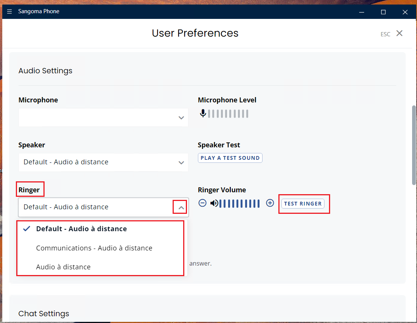Click the Ringer label
Screen dimensions: 417x323
(x=29, y=190)
